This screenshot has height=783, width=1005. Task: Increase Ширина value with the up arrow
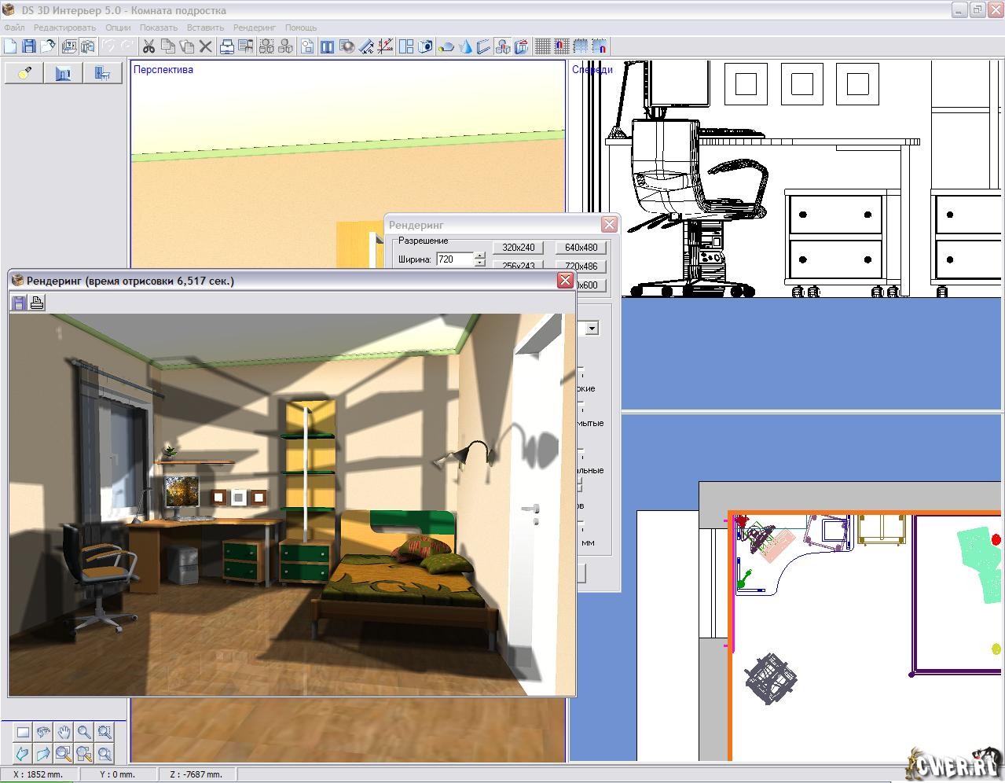pos(480,255)
